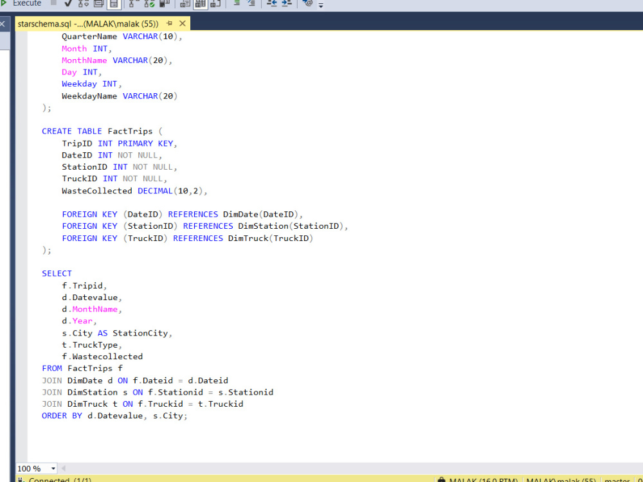Click master database status entry
Image resolution: width=643 pixels, height=482 pixels.
617,479
